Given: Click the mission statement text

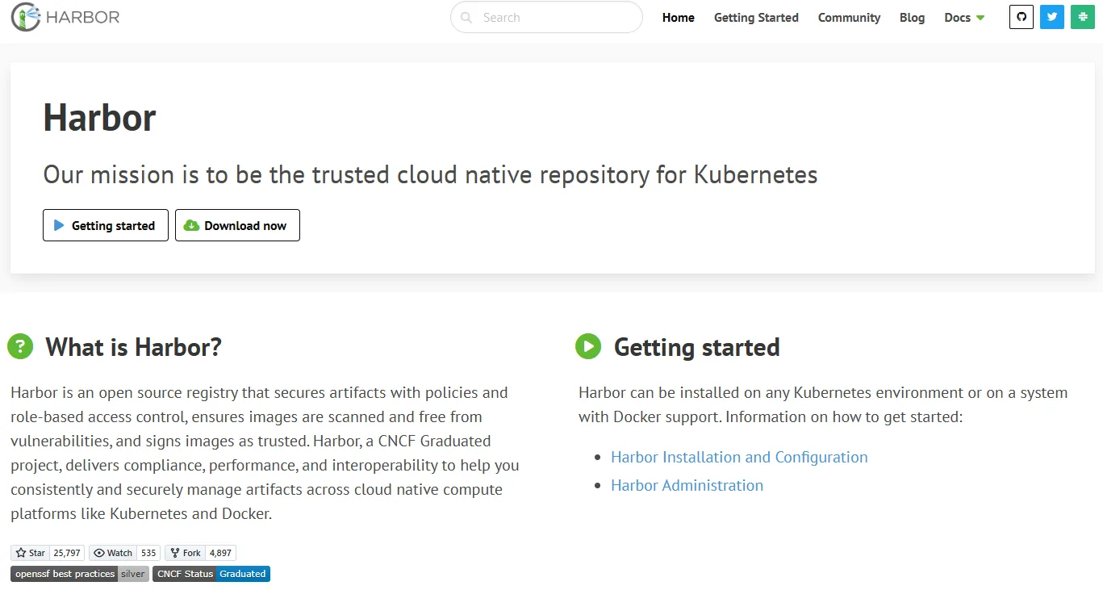Looking at the screenshot, I should (430, 174).
